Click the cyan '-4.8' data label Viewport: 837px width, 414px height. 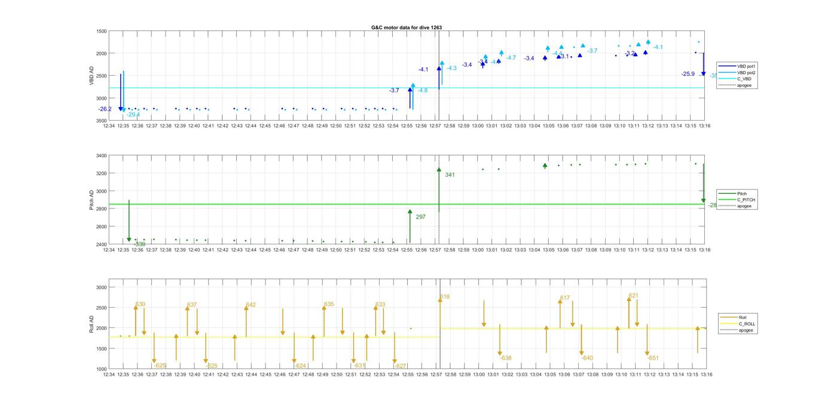click(x=422, y=90)
